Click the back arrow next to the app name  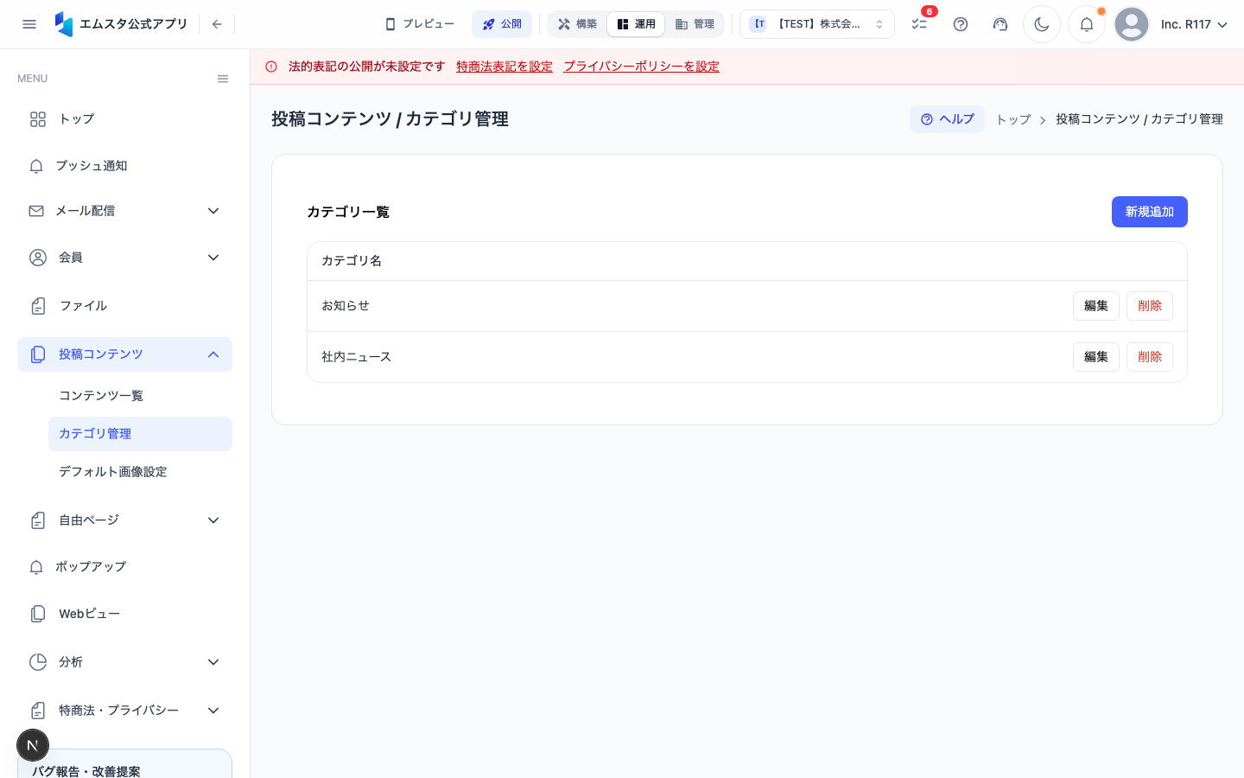(217, 24)
